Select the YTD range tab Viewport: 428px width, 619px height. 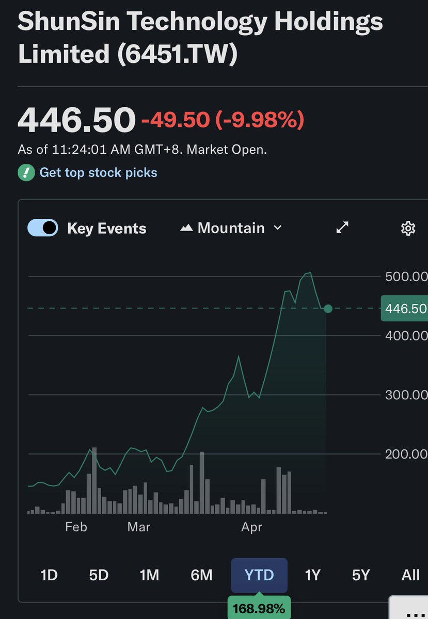(x=259, y=575)
